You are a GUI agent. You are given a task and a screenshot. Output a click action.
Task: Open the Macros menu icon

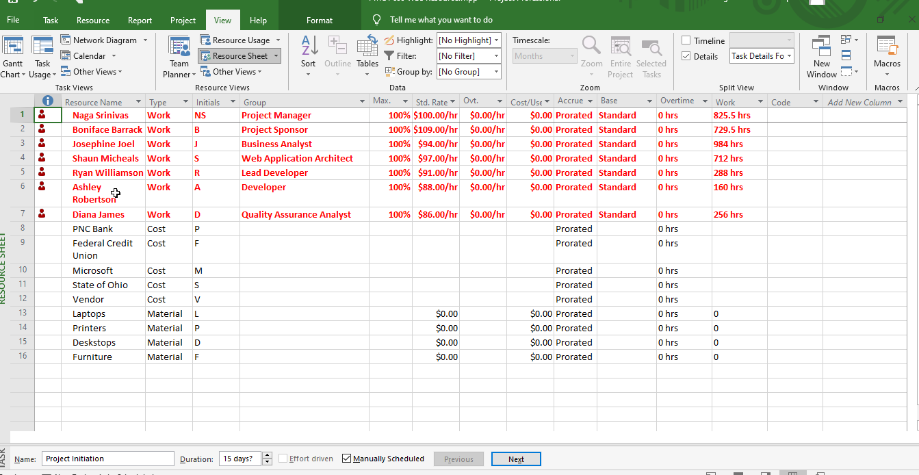(x=887, y=47)
